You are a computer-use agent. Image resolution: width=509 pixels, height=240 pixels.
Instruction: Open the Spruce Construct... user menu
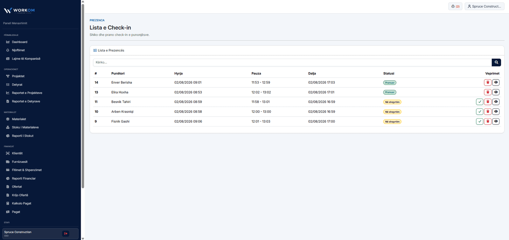coord(485,6)
